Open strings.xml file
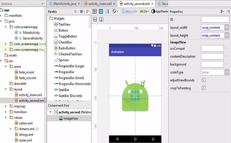This screenshot has height=143, width=231. pos(26,134)
